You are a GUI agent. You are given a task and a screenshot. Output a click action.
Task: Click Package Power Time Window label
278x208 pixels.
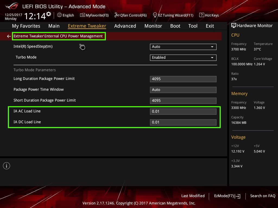click(x=39, y=89)
